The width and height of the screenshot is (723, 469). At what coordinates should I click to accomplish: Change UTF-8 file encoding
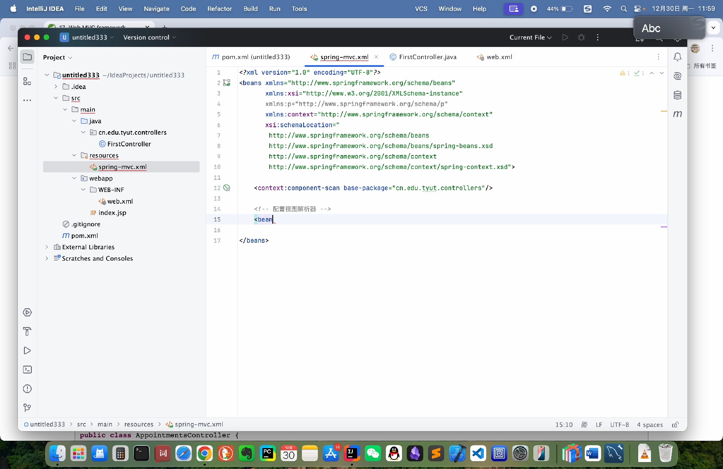(619, 425)
